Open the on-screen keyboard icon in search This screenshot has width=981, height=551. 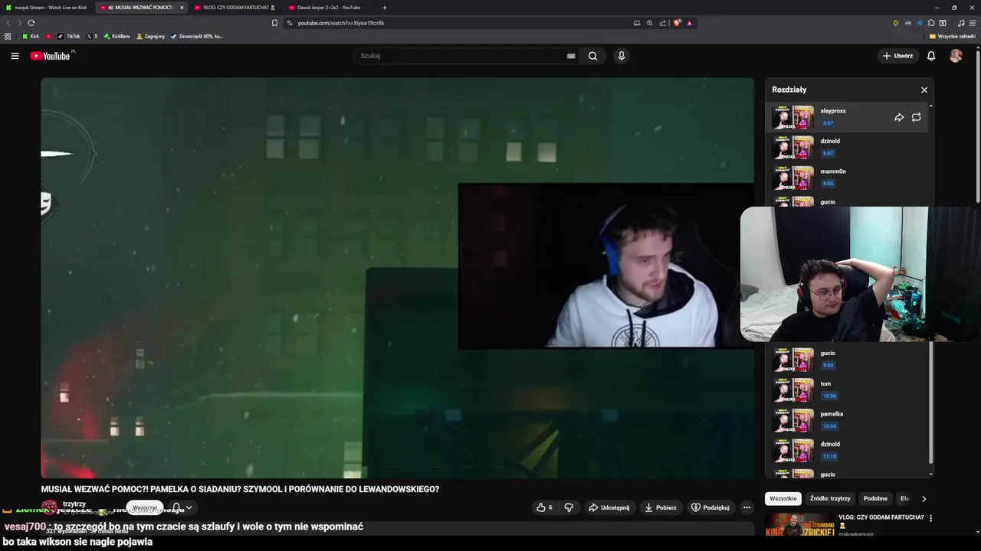coord(571,56)
